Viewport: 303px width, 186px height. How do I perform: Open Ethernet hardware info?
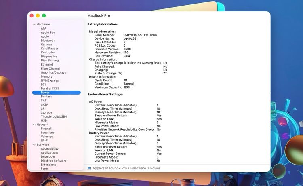(47, 64)
